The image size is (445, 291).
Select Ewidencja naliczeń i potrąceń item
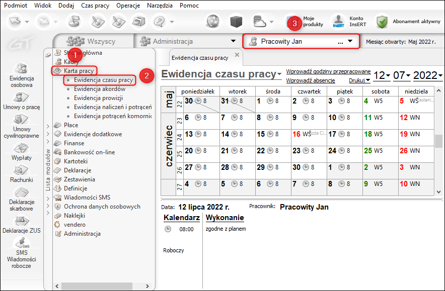pos(113,107)
